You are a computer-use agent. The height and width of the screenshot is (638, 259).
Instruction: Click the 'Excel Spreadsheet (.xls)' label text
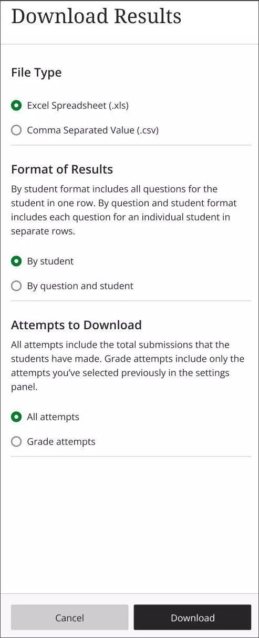(x=78, y=105)
